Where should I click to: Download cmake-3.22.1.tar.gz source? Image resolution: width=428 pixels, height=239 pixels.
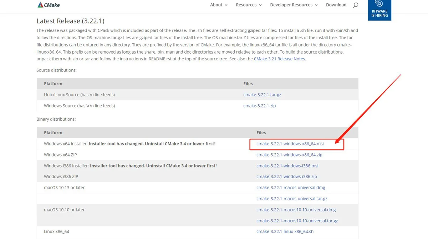[x=262, y=95]
